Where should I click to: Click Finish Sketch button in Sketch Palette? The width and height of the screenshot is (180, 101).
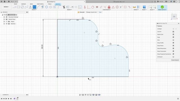tap(175, 60)
